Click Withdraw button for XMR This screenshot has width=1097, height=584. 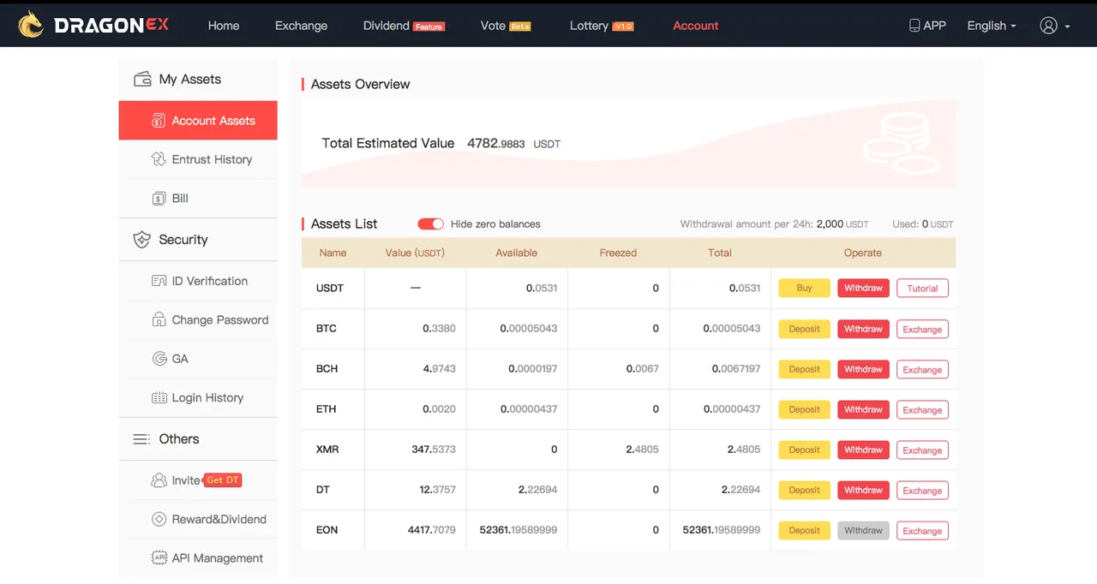pyautogui.click(x=863, y=450)
